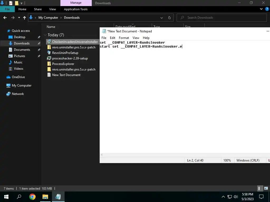Go up one folder level arrow
The image size is (270, 202).
click(25, 18)
